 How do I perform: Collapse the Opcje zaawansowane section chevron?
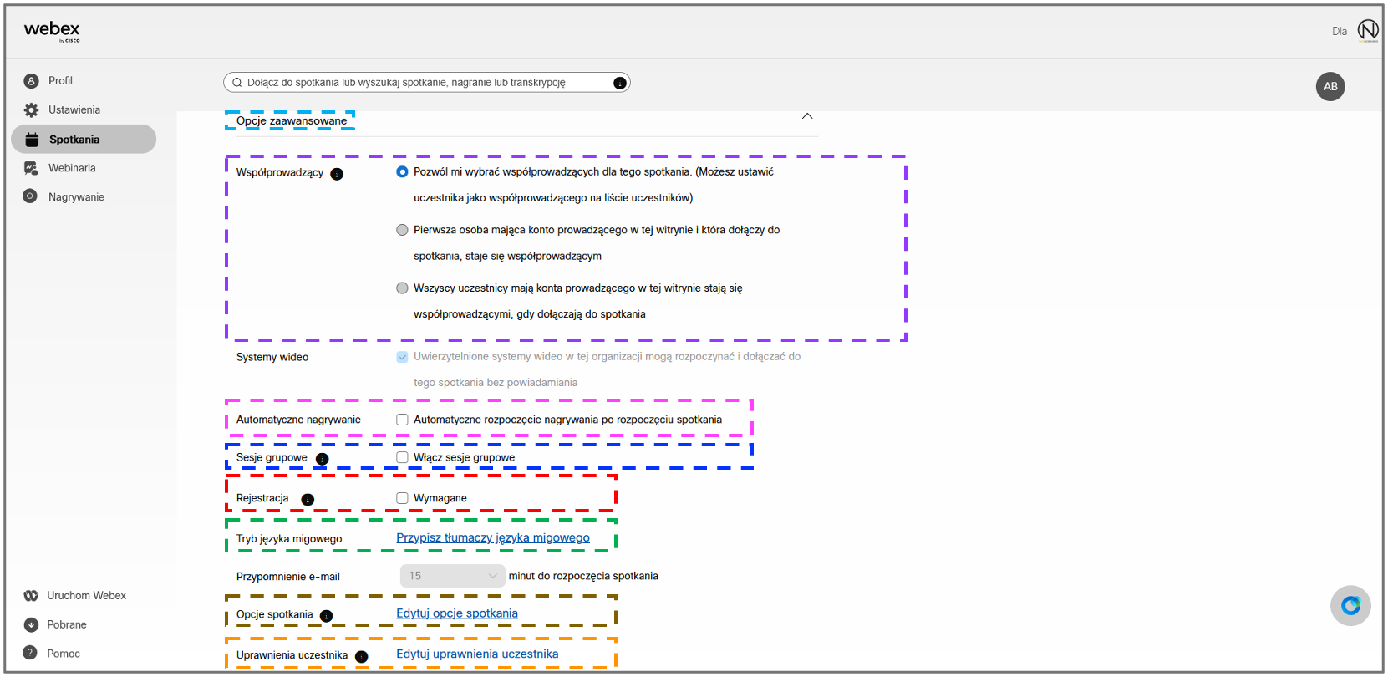[807, 116]
